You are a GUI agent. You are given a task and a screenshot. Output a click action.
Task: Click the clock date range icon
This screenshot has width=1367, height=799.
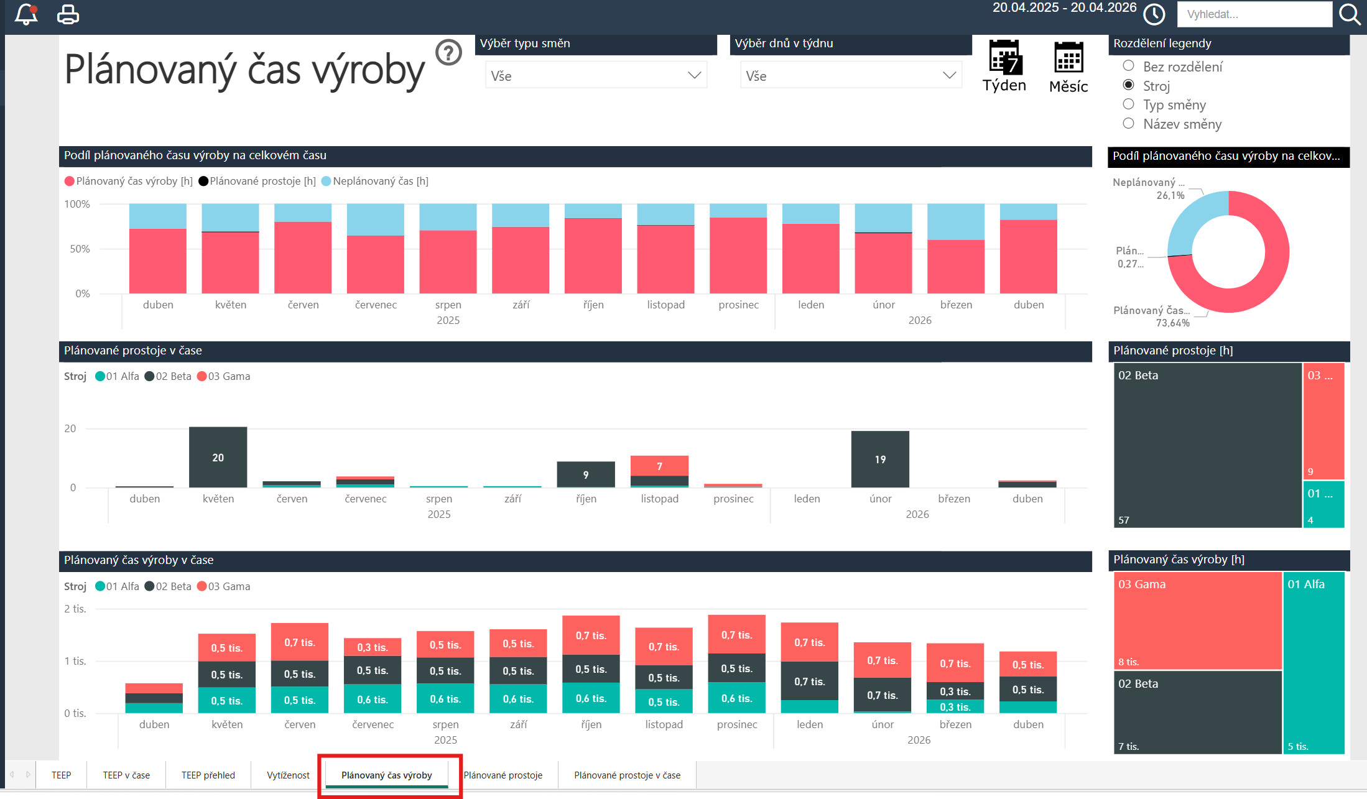point(1154,14)
